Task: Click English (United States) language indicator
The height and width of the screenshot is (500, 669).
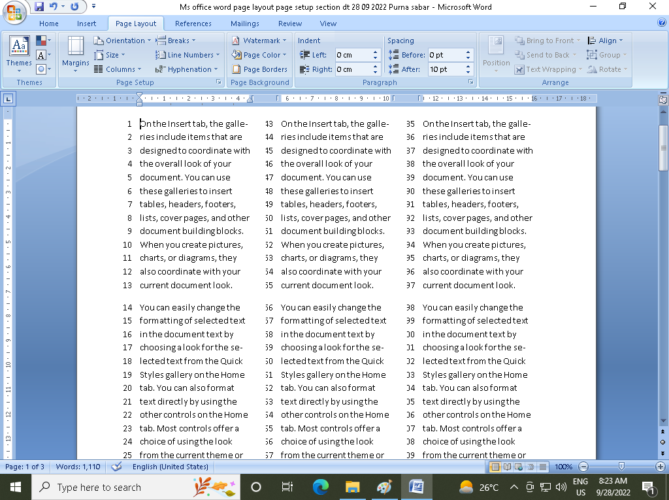Action: [170, 467]
